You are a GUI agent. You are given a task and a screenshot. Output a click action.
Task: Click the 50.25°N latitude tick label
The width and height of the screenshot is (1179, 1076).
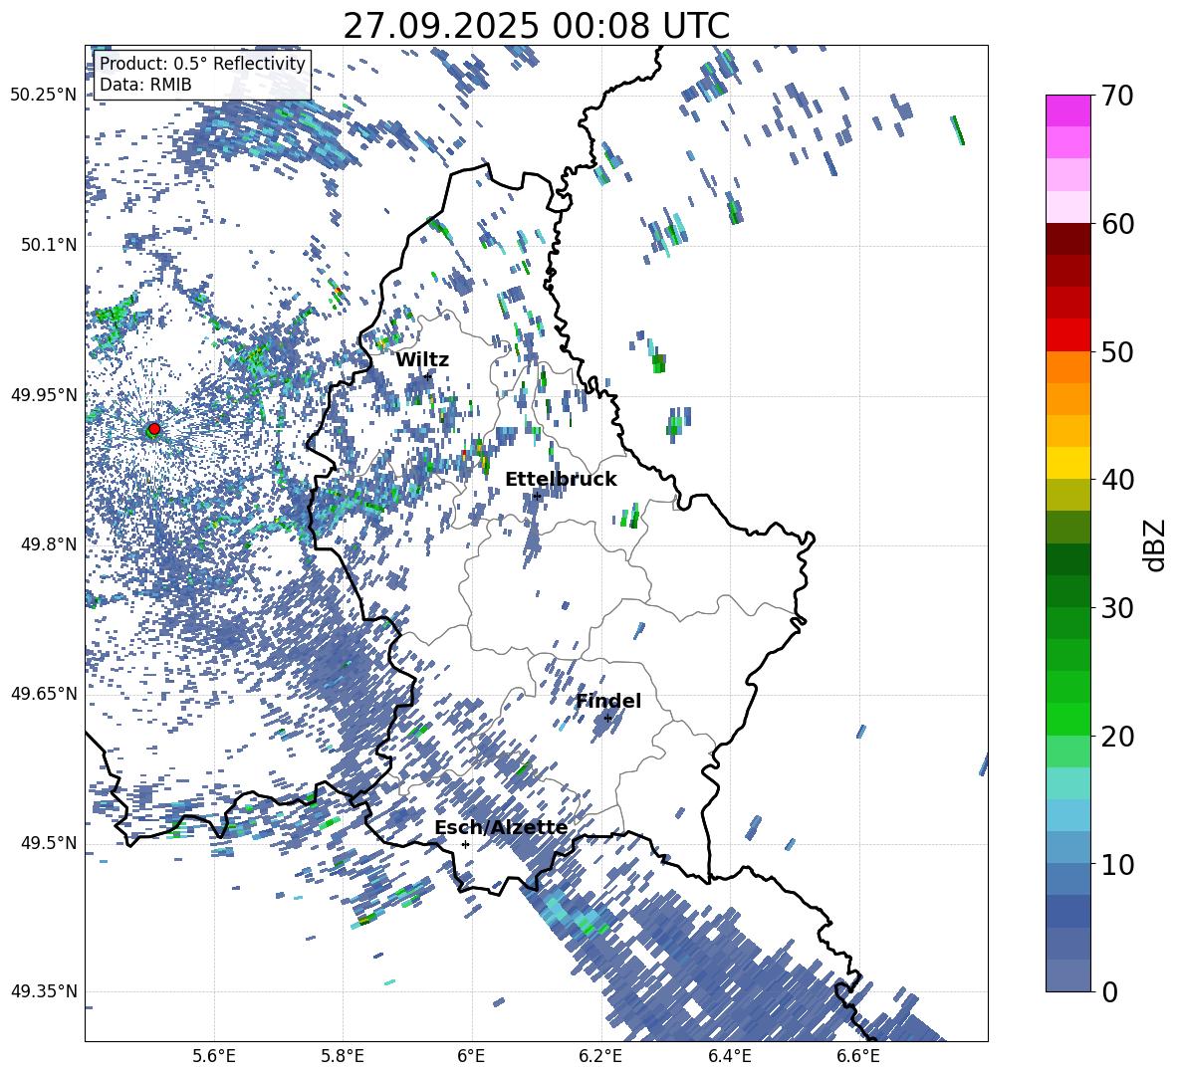pos(44,96)
